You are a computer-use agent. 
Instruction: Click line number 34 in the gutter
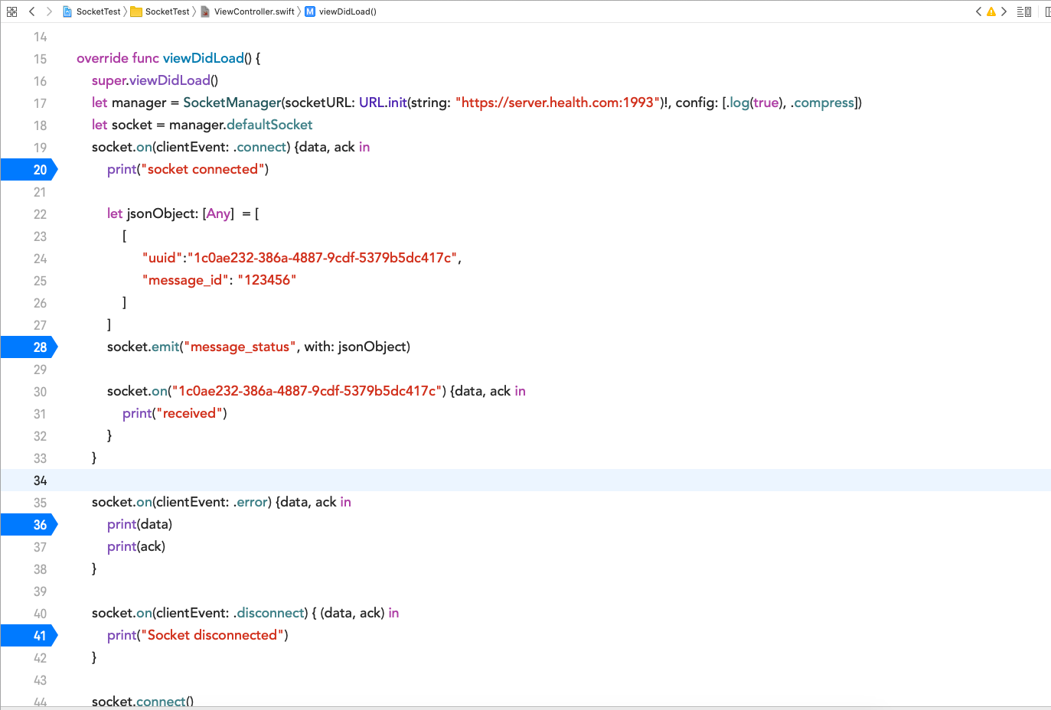pos(40,480)
